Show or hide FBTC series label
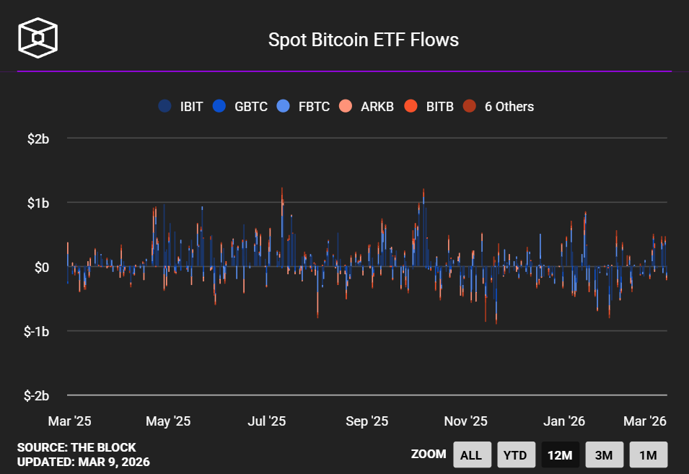Image resolution: width=689 pixels, height=474 pixels. coord(313,107)
